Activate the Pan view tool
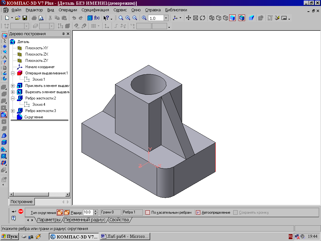 [x=188, y=18]
